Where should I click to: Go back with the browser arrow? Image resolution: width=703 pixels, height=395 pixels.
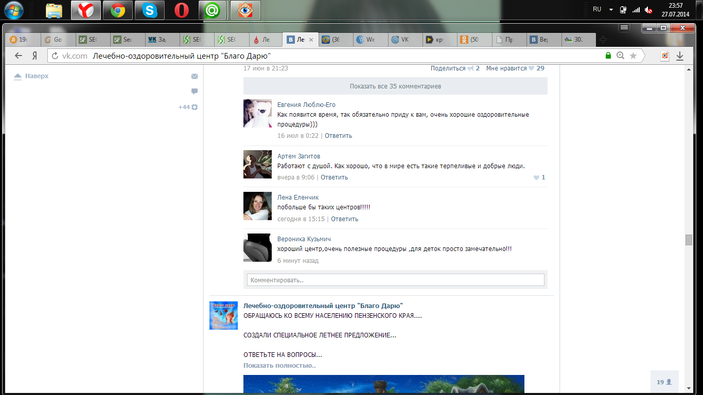[x=19, y=56]
